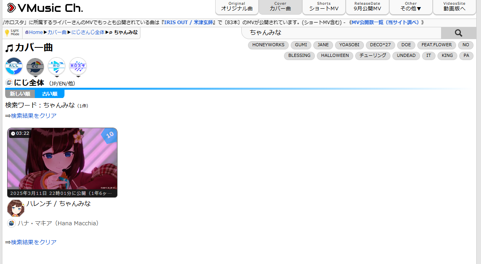Screen dimensions: 481x264
Task: Open the ショートMV Shorts tab
Action: point(324,7)
